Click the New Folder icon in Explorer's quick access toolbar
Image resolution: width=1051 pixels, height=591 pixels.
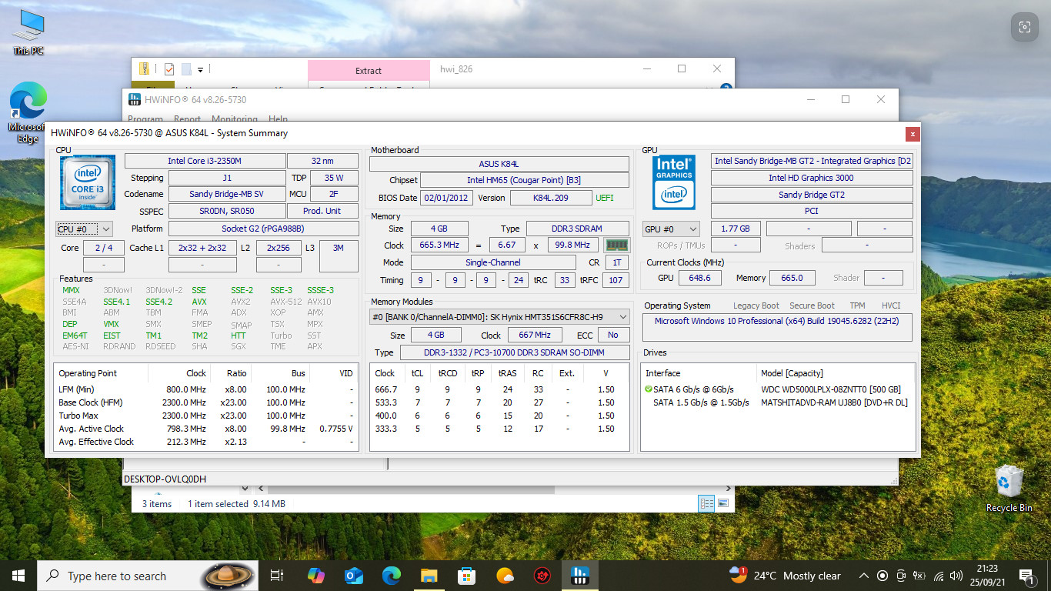[x=186, y=69]
